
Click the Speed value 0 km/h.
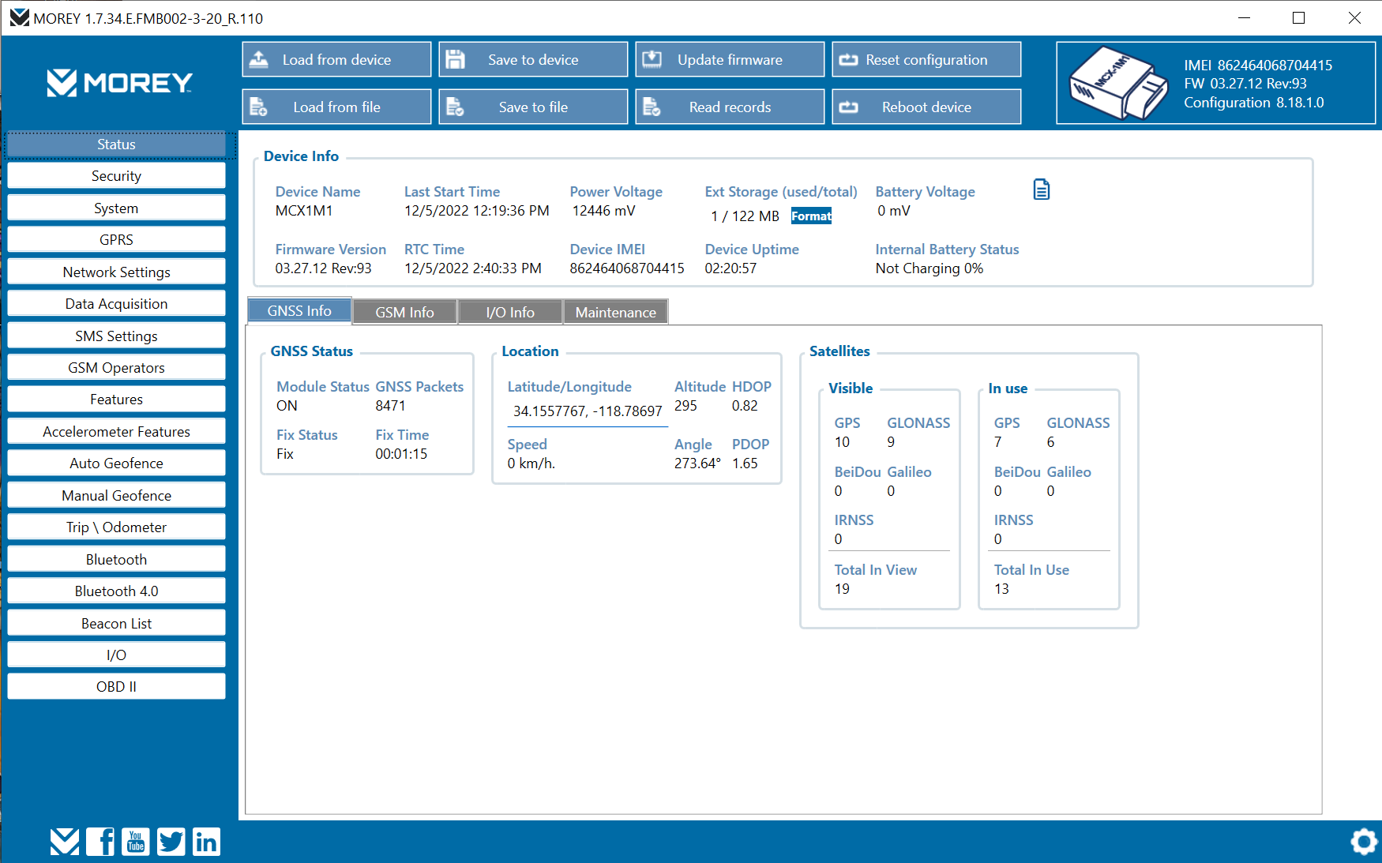pos(531,463)
